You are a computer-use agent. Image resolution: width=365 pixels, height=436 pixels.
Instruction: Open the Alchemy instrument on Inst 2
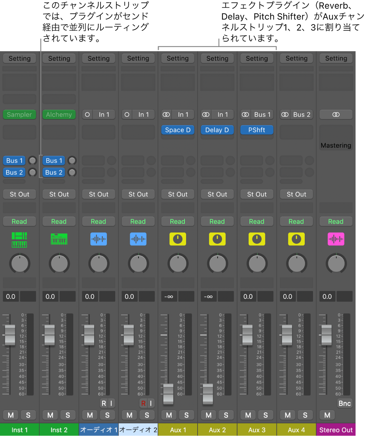(59, 114)
